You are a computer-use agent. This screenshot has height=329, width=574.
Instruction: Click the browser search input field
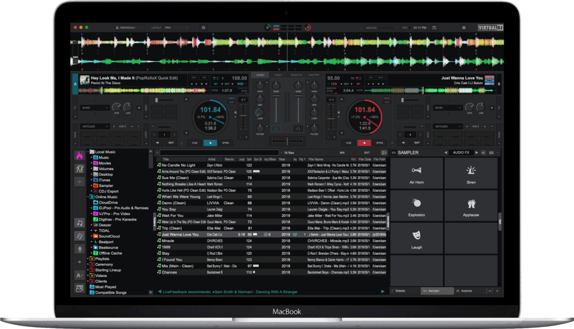pos(219,153)
